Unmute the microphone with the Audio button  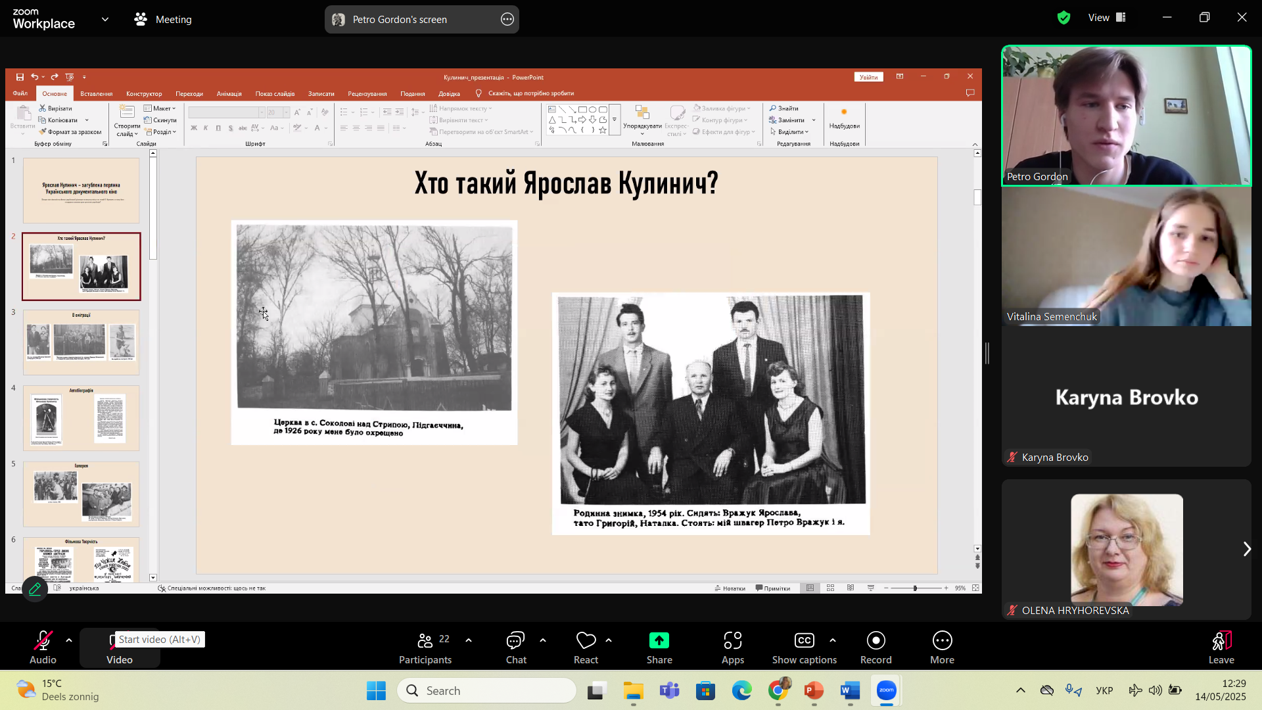pos(43,648)
